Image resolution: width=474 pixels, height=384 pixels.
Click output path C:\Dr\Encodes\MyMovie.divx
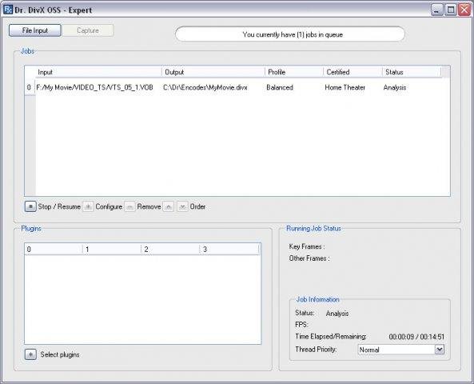pyautogui.click(x=205, y=87)
